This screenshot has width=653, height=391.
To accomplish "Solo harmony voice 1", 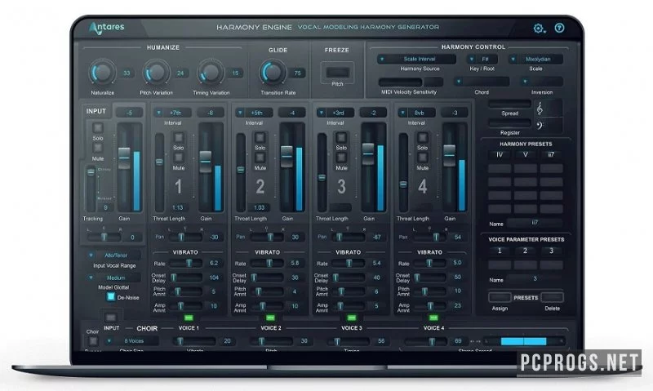I will click(179, 137).
